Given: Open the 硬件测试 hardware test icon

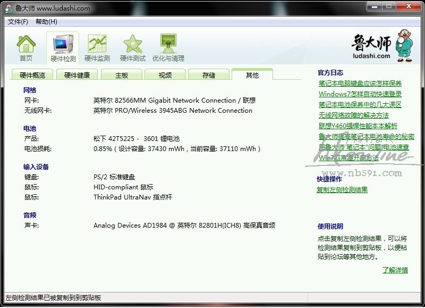Looking at the screenshot, I should [x=132, y=48].
